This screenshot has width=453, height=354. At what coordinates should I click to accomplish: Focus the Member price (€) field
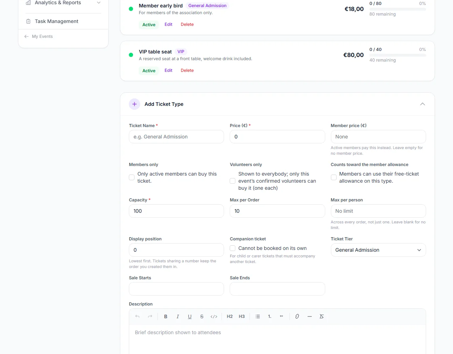378,137
